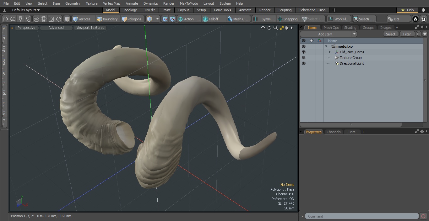Image resolution: width=429 pixels, height=221 pixels.
Task: Toggle the star Only favorites button
Action: [x=408, y=10]
